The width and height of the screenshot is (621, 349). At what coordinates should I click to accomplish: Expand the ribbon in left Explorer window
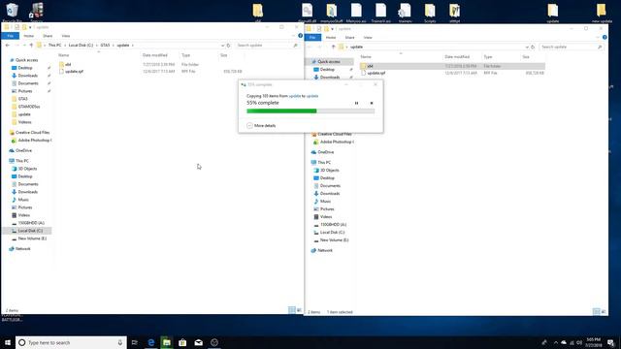point(294,36)
